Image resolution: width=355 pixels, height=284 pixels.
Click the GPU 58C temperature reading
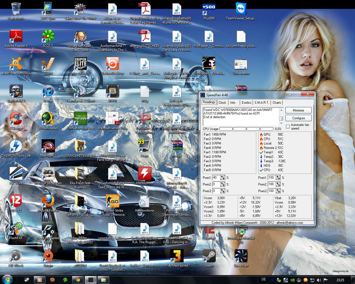(x=272, y=135)
